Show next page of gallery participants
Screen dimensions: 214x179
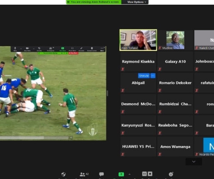pos(194,161)
